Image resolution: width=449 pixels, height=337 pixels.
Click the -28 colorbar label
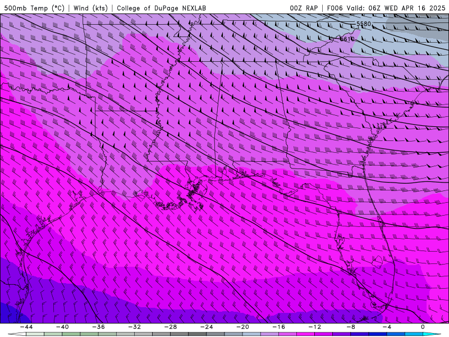click(171, 327)
